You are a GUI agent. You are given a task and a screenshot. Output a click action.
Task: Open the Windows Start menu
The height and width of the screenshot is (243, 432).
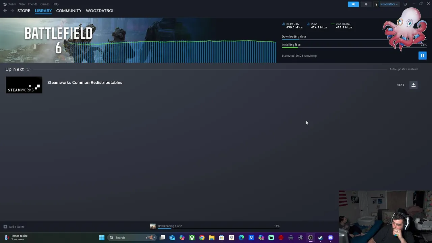[x=102, y=238]
